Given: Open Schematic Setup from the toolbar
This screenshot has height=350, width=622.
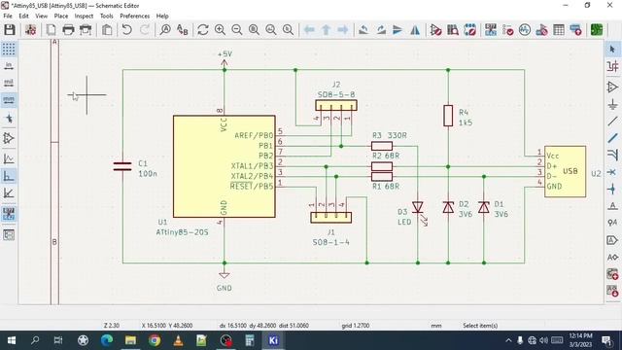Looking at the screenshot, I should point(30,30).
